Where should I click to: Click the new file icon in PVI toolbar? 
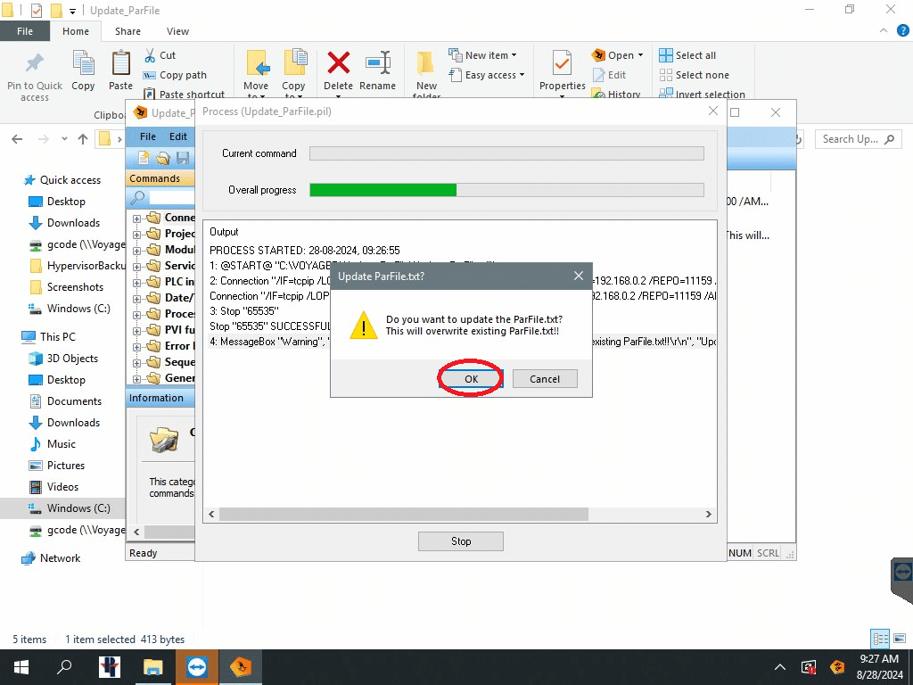tap(144, 158)
